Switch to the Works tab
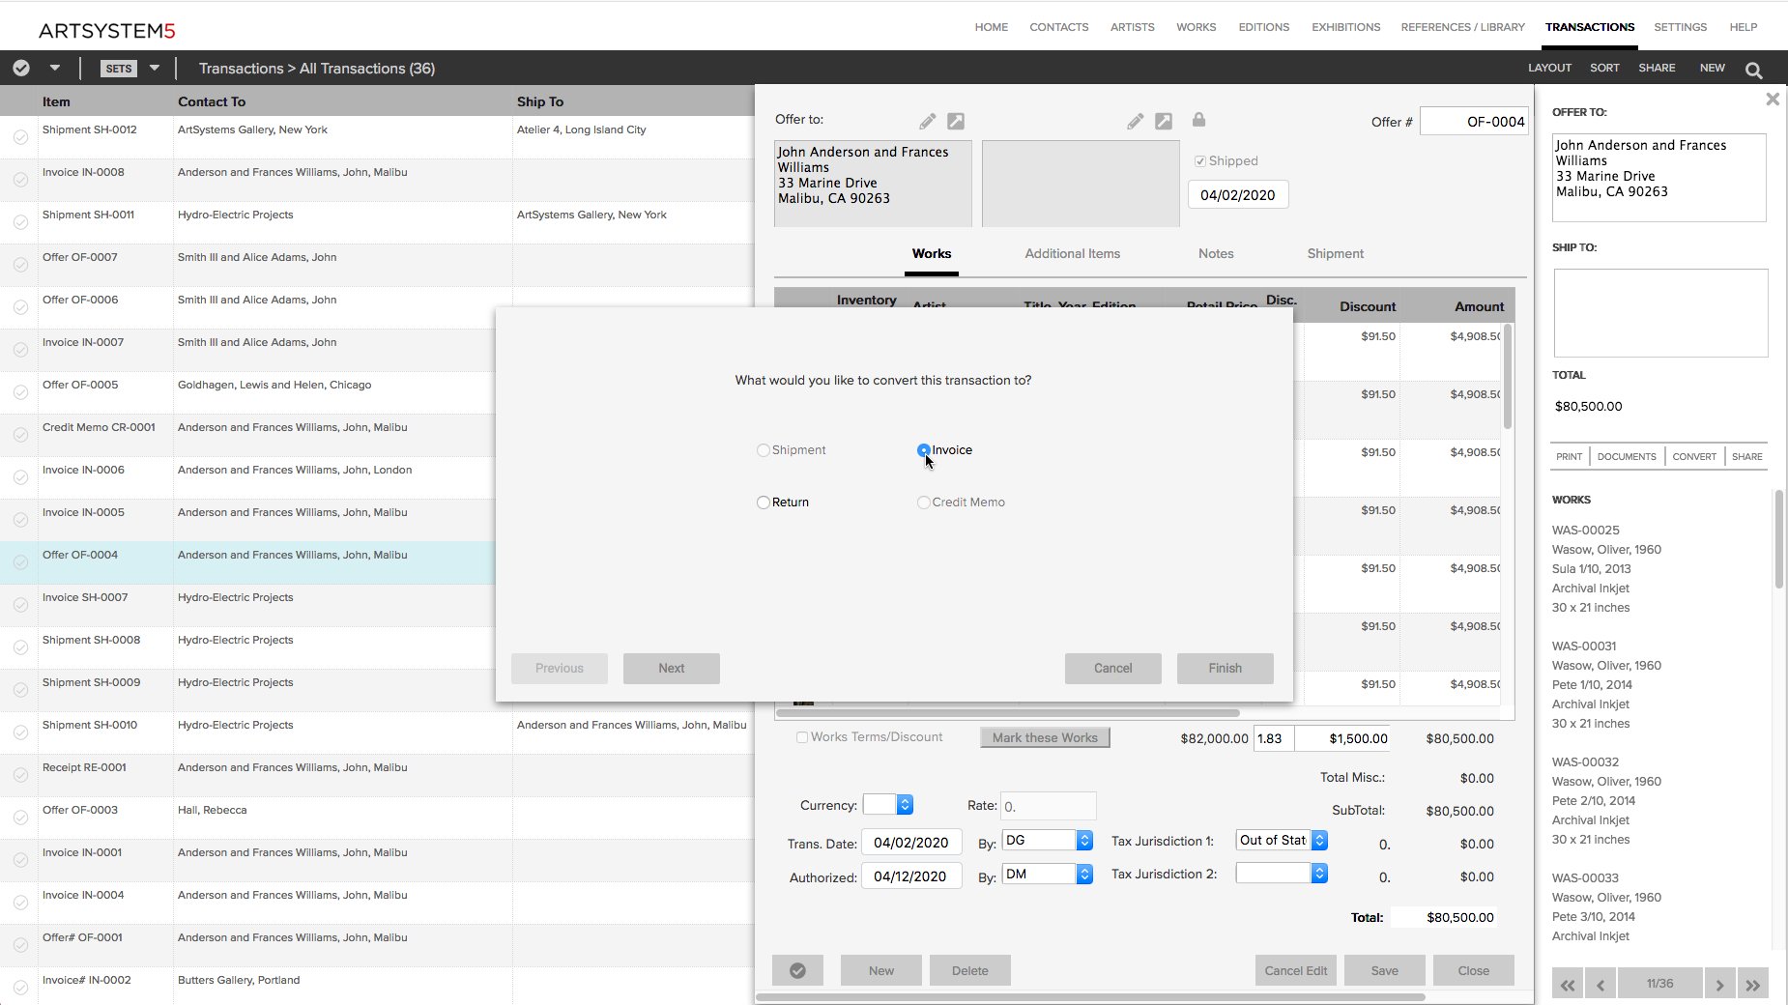The height and width of the screenshot is (1005, 1788). (x=932, y=253)
